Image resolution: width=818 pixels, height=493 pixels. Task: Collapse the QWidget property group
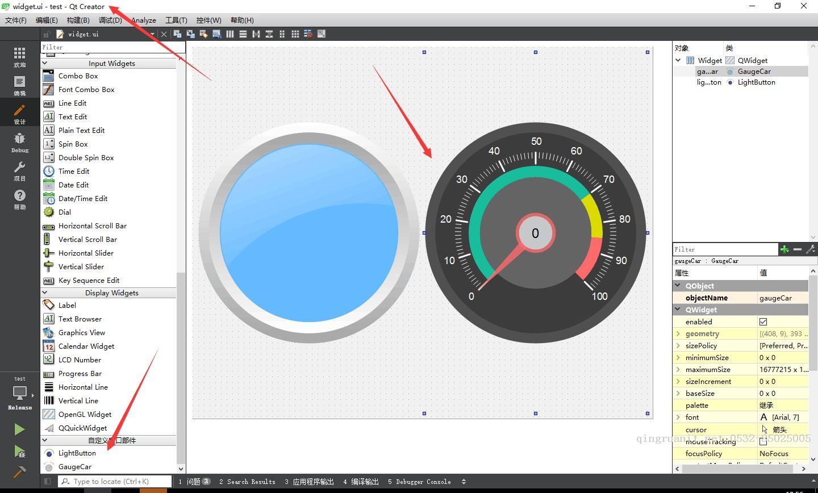[678, 310]
